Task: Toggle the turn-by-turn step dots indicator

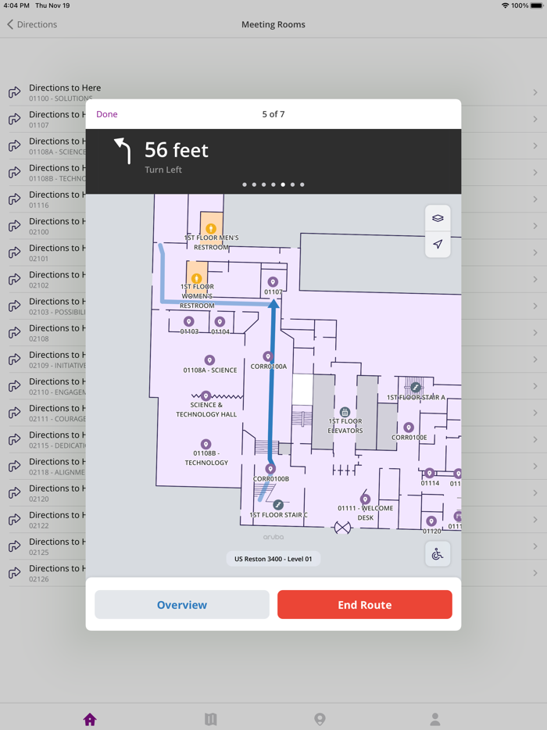Action: (273, 185)
